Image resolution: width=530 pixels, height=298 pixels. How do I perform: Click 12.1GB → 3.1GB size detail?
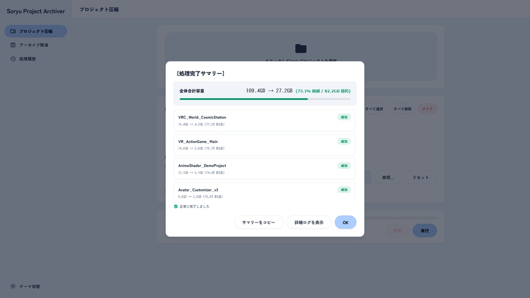[201, 173]
